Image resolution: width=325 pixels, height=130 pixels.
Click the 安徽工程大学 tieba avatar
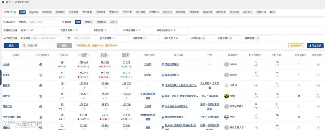[x=227, y=128]
